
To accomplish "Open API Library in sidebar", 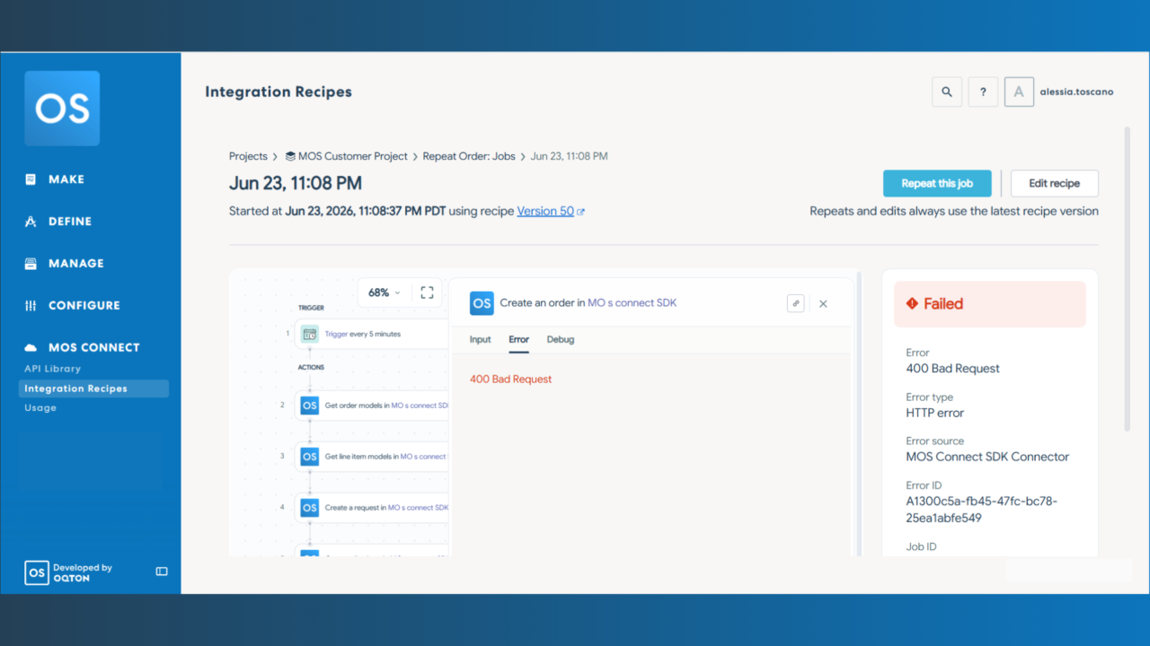I will [x=52, y=369].
